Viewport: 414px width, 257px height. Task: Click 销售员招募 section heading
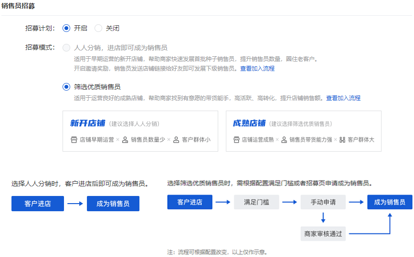[x=18, y=6]
